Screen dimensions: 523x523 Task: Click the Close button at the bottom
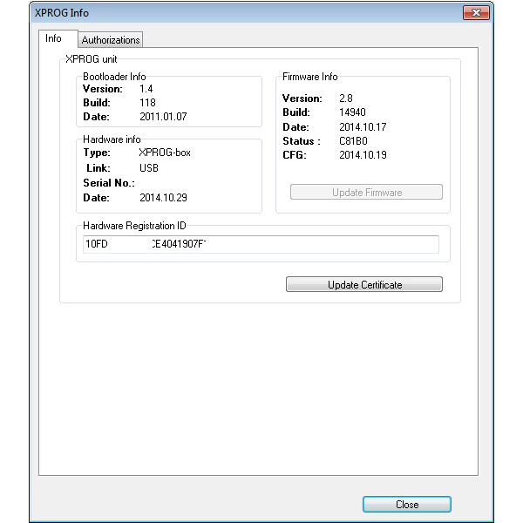click(406, 505)
